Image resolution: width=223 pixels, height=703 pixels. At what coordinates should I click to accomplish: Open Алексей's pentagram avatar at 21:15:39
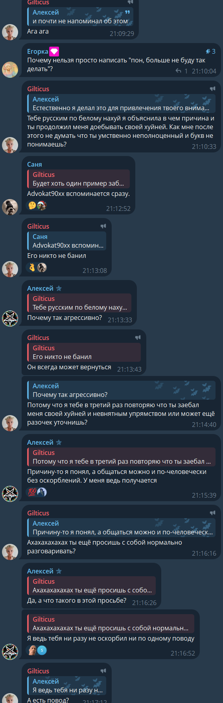pos(10,494)
